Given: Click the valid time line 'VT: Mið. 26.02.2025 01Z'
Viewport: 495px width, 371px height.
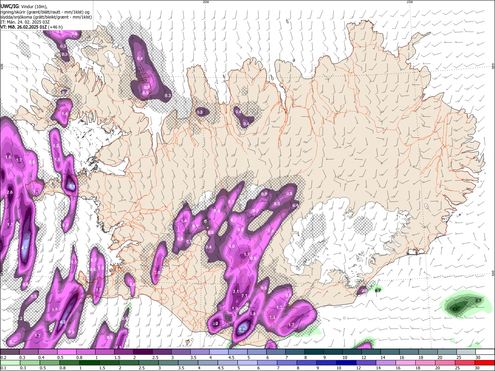Looking at the screenshot, I should [24, 27].
